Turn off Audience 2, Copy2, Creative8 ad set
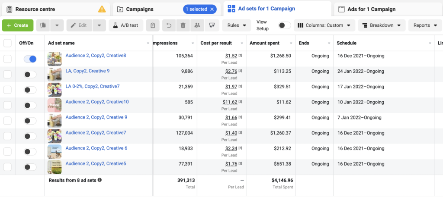This screenshot has width=443, height=197. click(30, 59)
